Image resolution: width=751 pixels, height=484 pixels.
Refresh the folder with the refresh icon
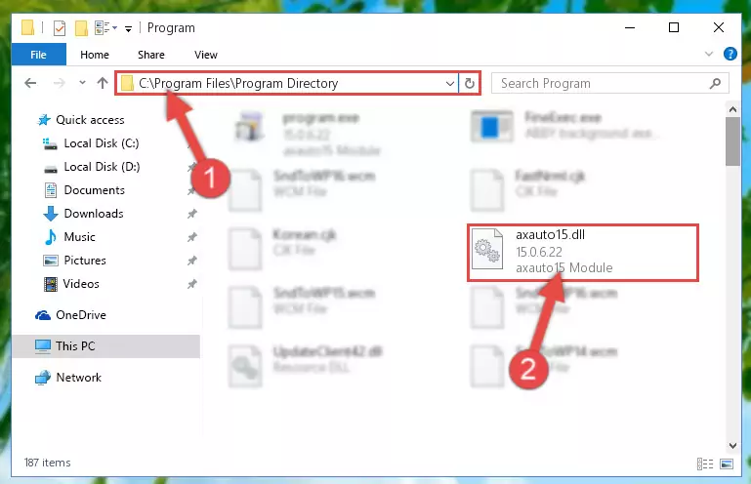470,84
